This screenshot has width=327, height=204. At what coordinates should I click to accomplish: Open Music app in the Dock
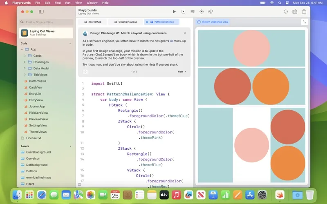[x=176, y=195]
